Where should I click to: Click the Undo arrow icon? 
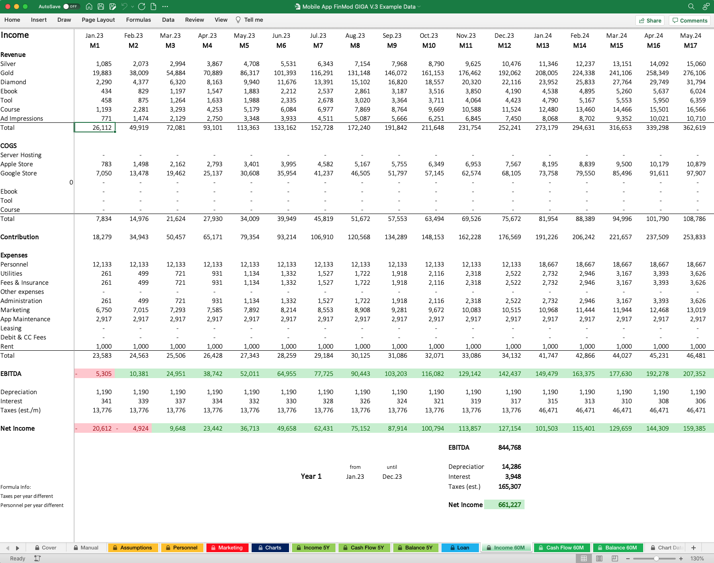pos(124,7)
